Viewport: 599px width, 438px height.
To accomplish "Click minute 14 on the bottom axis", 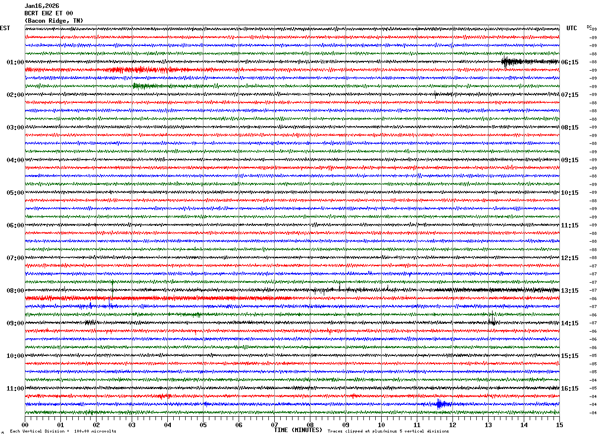I will (524, 425).
